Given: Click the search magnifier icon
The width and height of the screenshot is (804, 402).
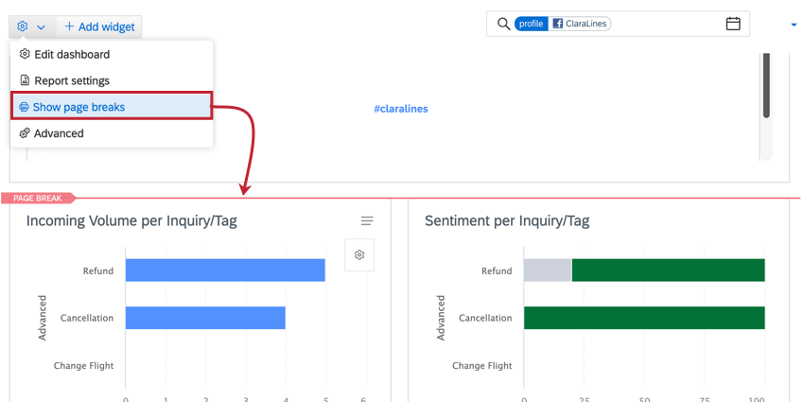Looking at the screenshot, I should (504, 24).
